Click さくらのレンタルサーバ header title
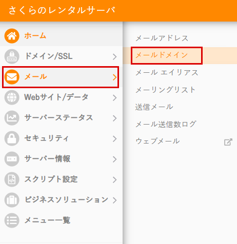This screenshot has height=244, width=237. (x=62, y=10)
